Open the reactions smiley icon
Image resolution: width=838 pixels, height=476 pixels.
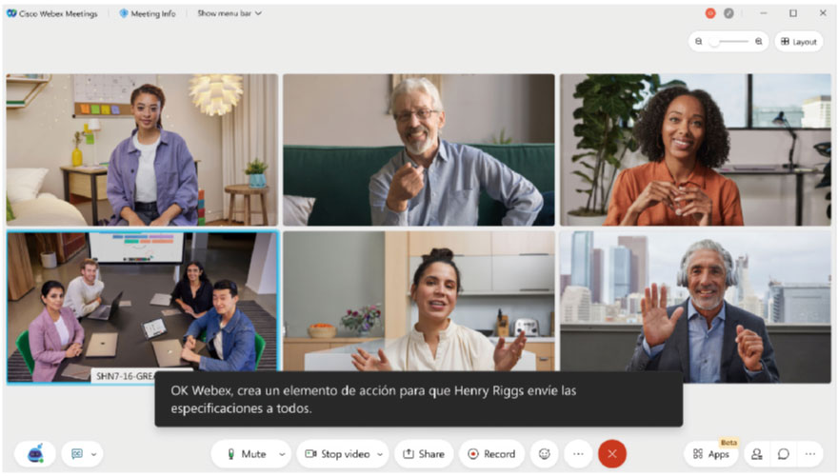tap(544, 453)
